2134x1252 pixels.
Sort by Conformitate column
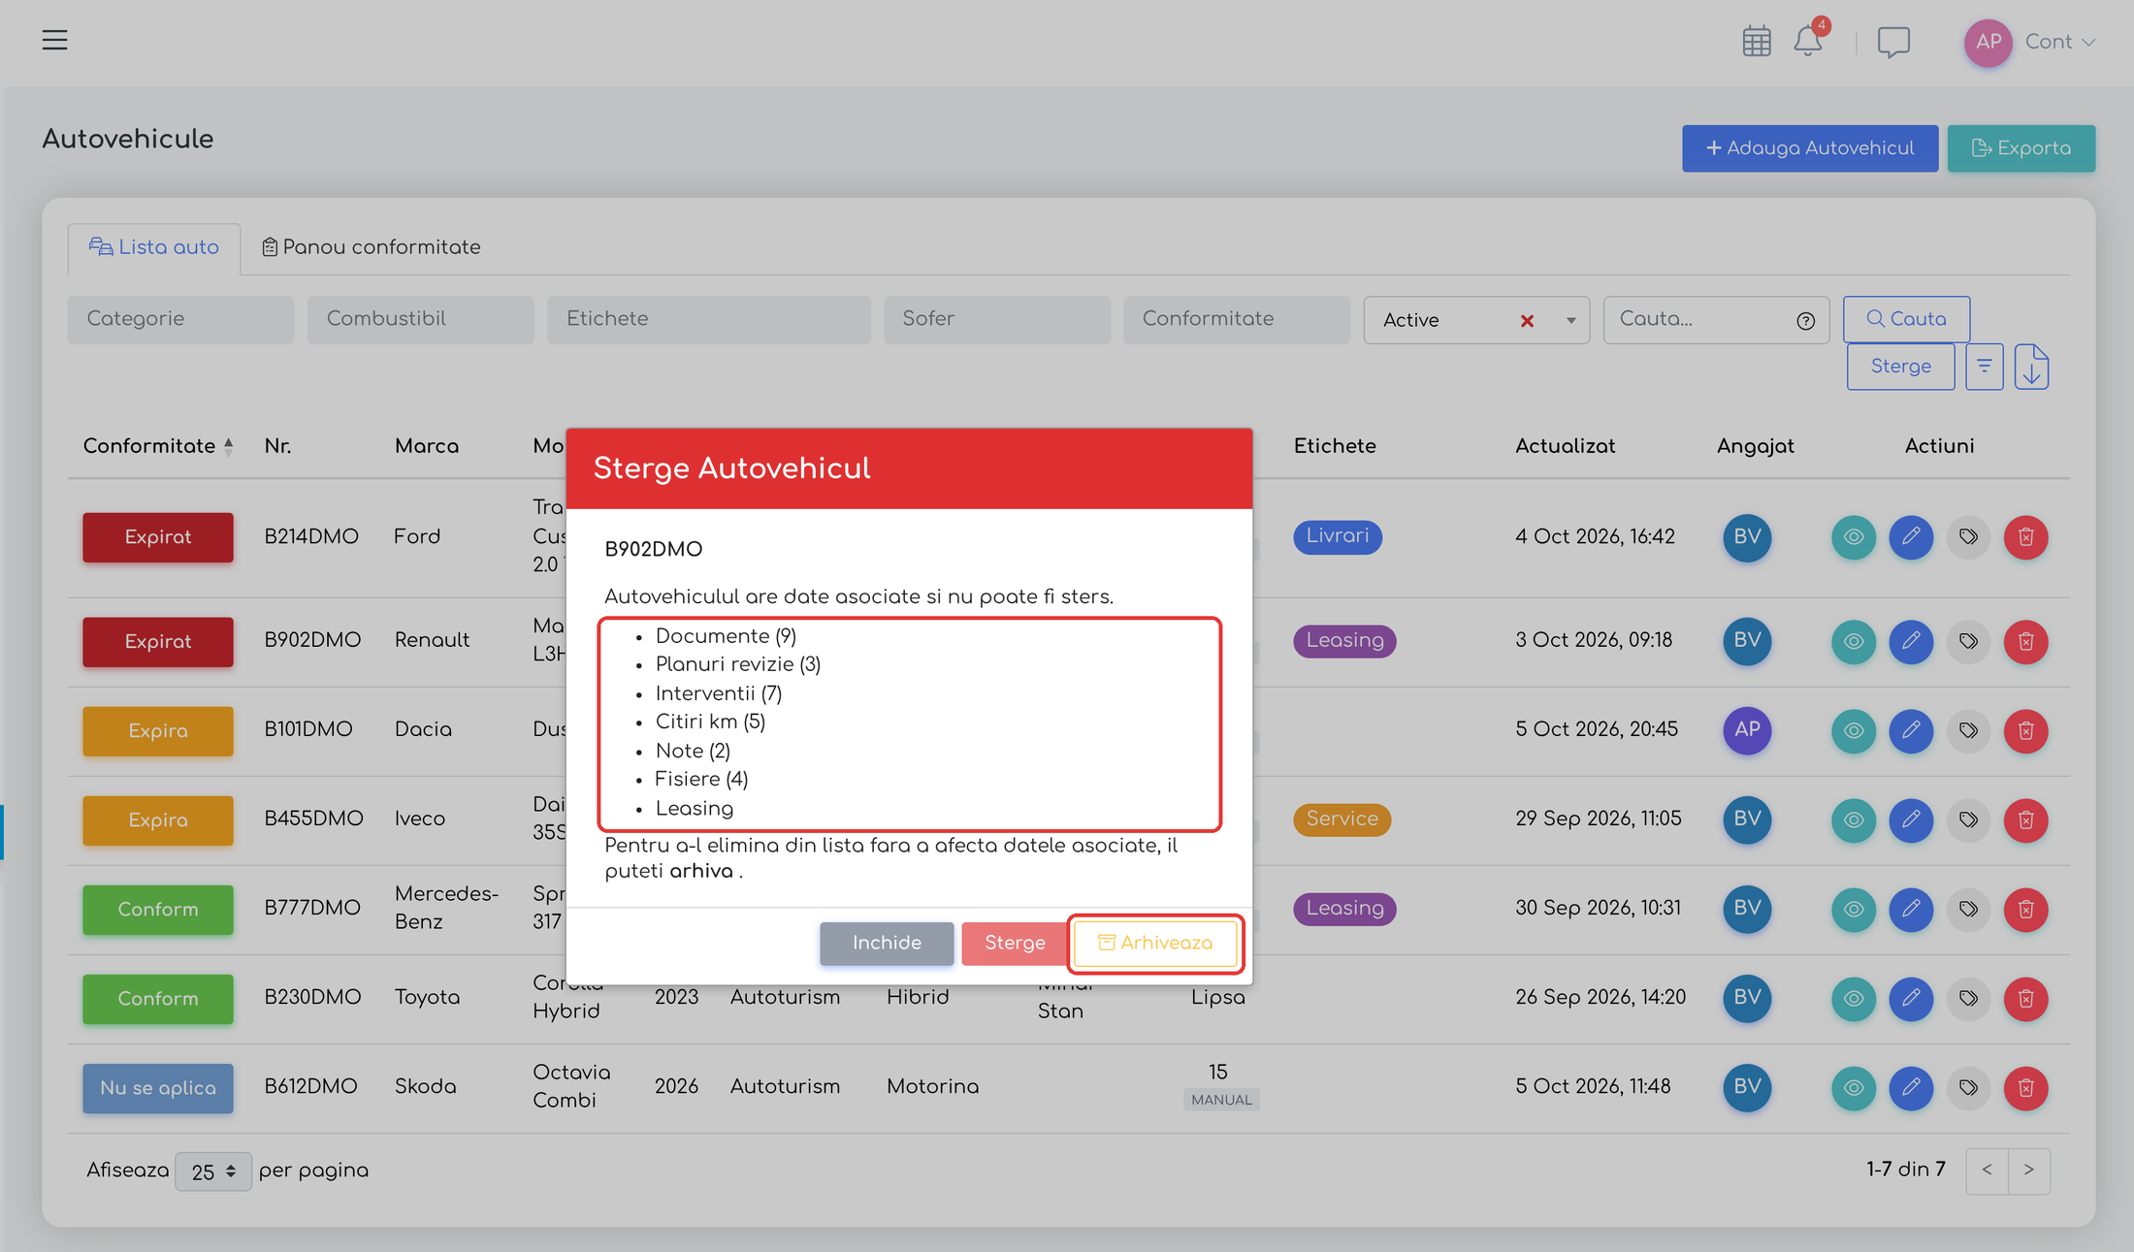tap(158, 446)
